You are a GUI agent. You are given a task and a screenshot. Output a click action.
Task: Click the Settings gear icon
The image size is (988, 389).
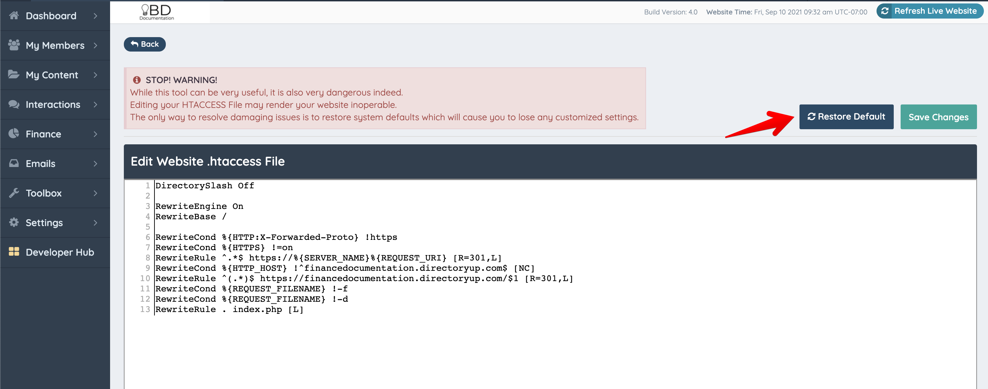[14, 222]
